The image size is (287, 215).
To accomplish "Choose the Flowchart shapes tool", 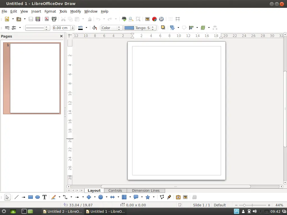I will pos(124,197).
